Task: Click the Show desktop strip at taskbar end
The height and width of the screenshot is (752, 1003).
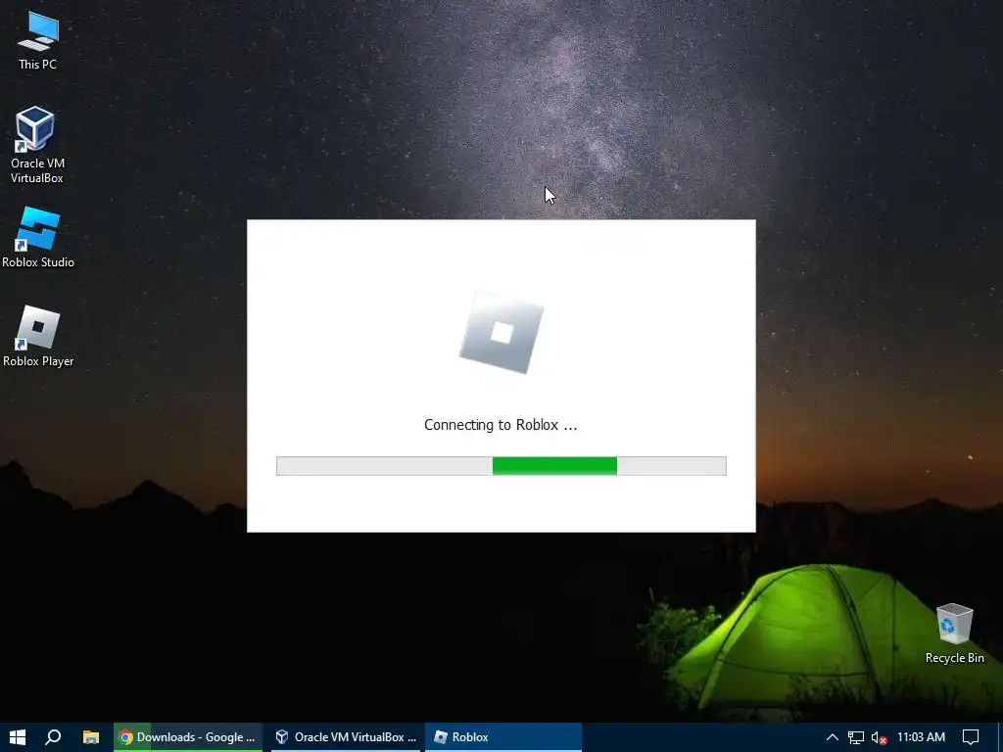Action: tap(1000, 737)
